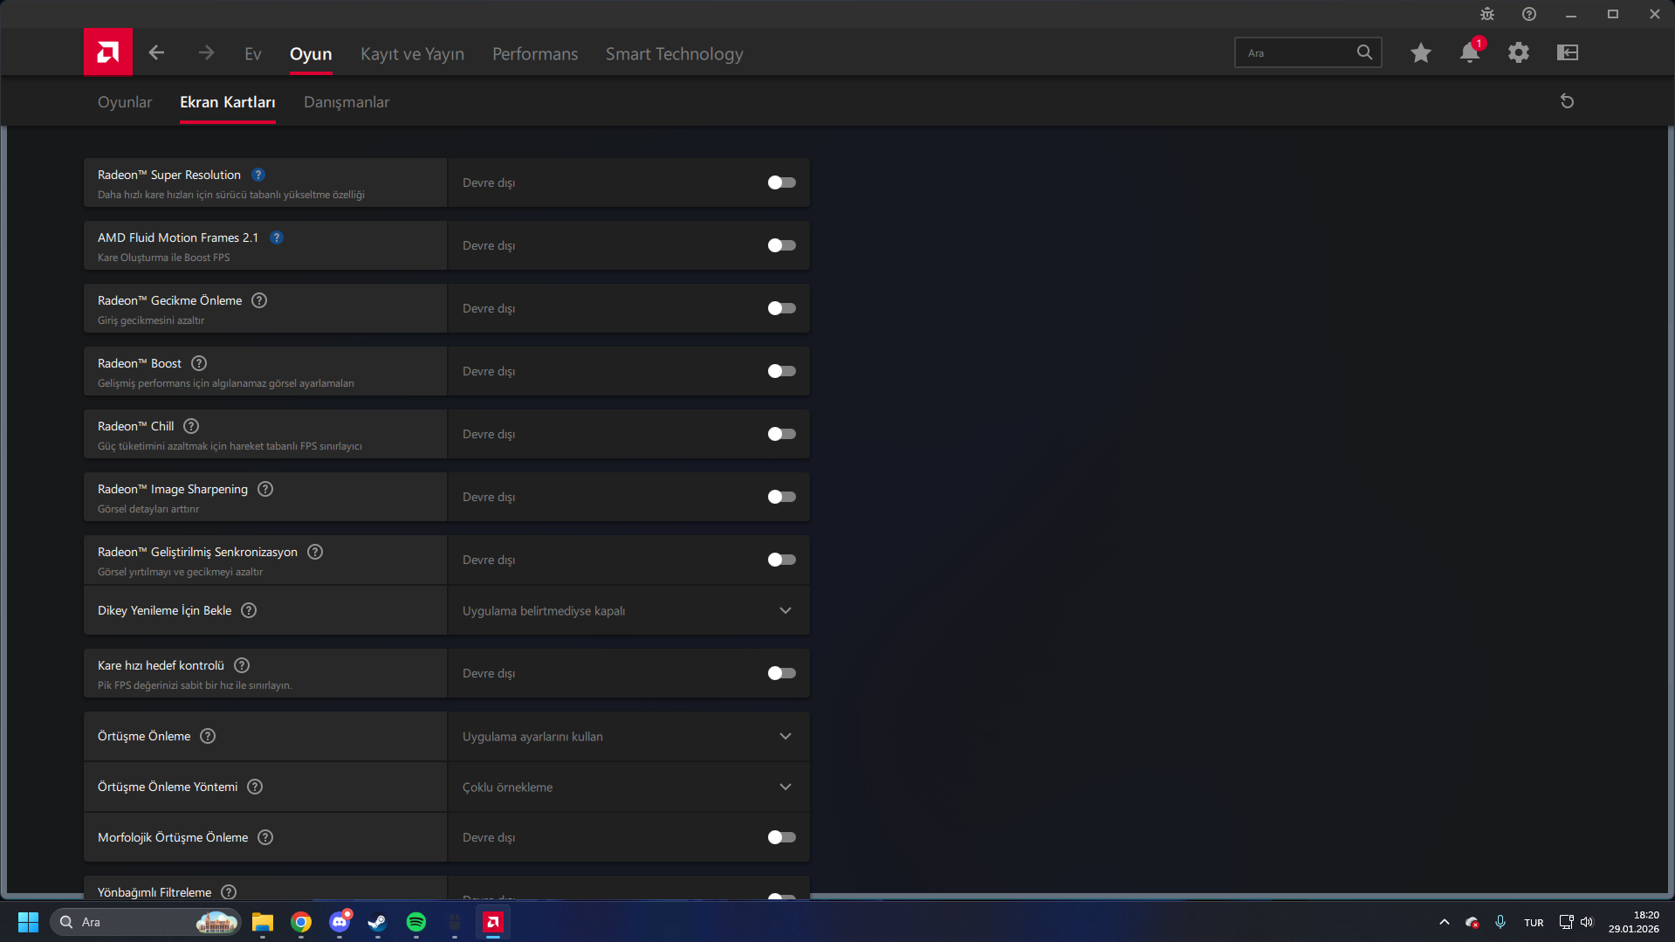
Task: Show help for Dikey Yenileme İçin Bekle
Action: 249,610
